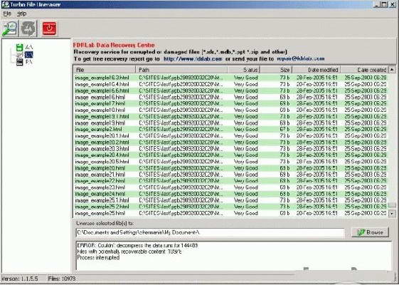Select the A:\ floppy drive icon
Viewport: 399px width, 285px height.
tap(20, 48)
